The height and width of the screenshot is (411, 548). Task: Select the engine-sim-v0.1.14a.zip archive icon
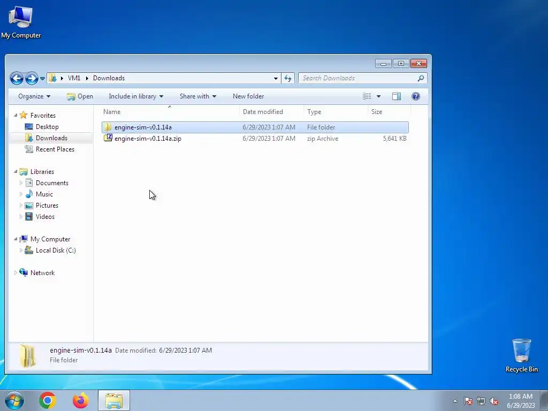tap(108, 138)
